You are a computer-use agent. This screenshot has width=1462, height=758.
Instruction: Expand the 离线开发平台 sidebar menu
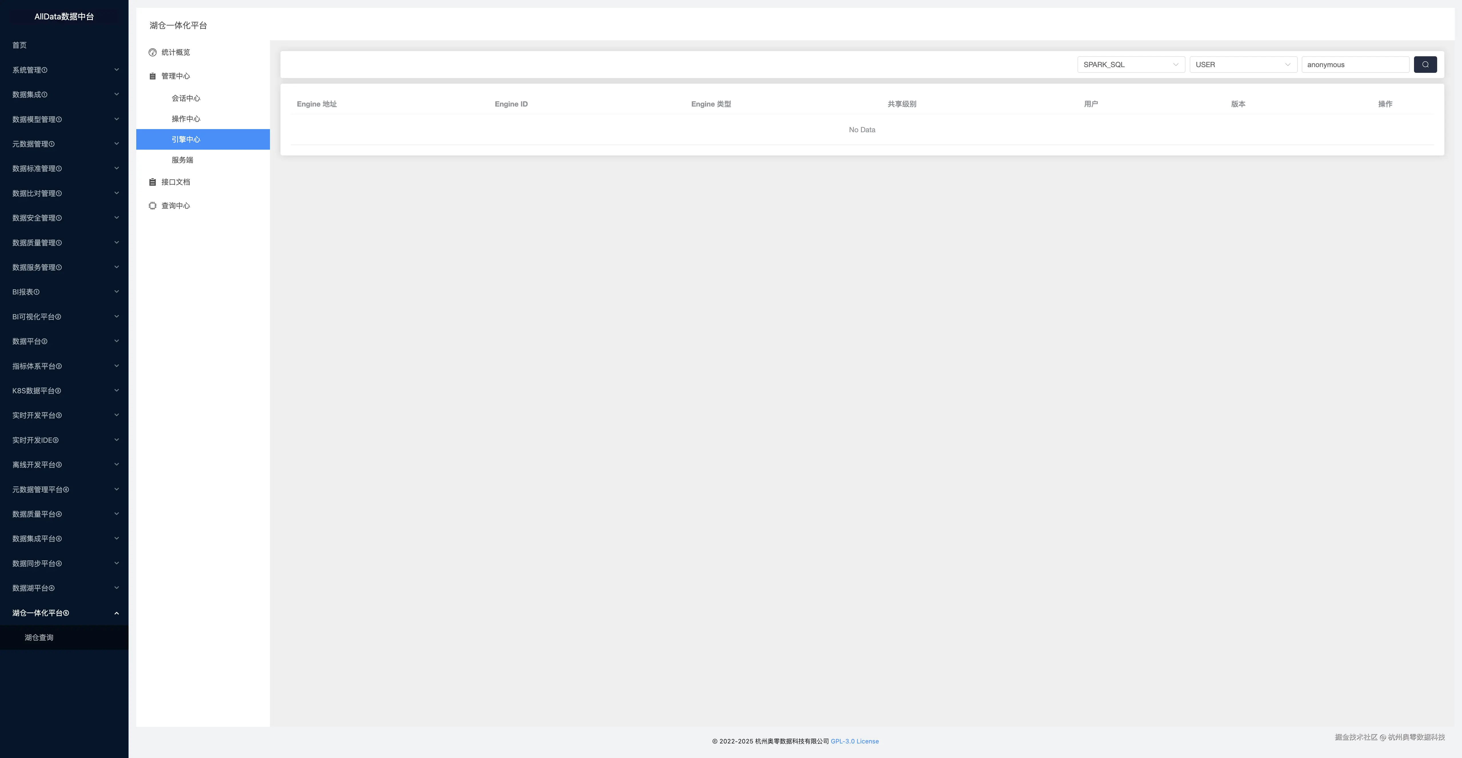pyautogui.click(x=64, y=465)
